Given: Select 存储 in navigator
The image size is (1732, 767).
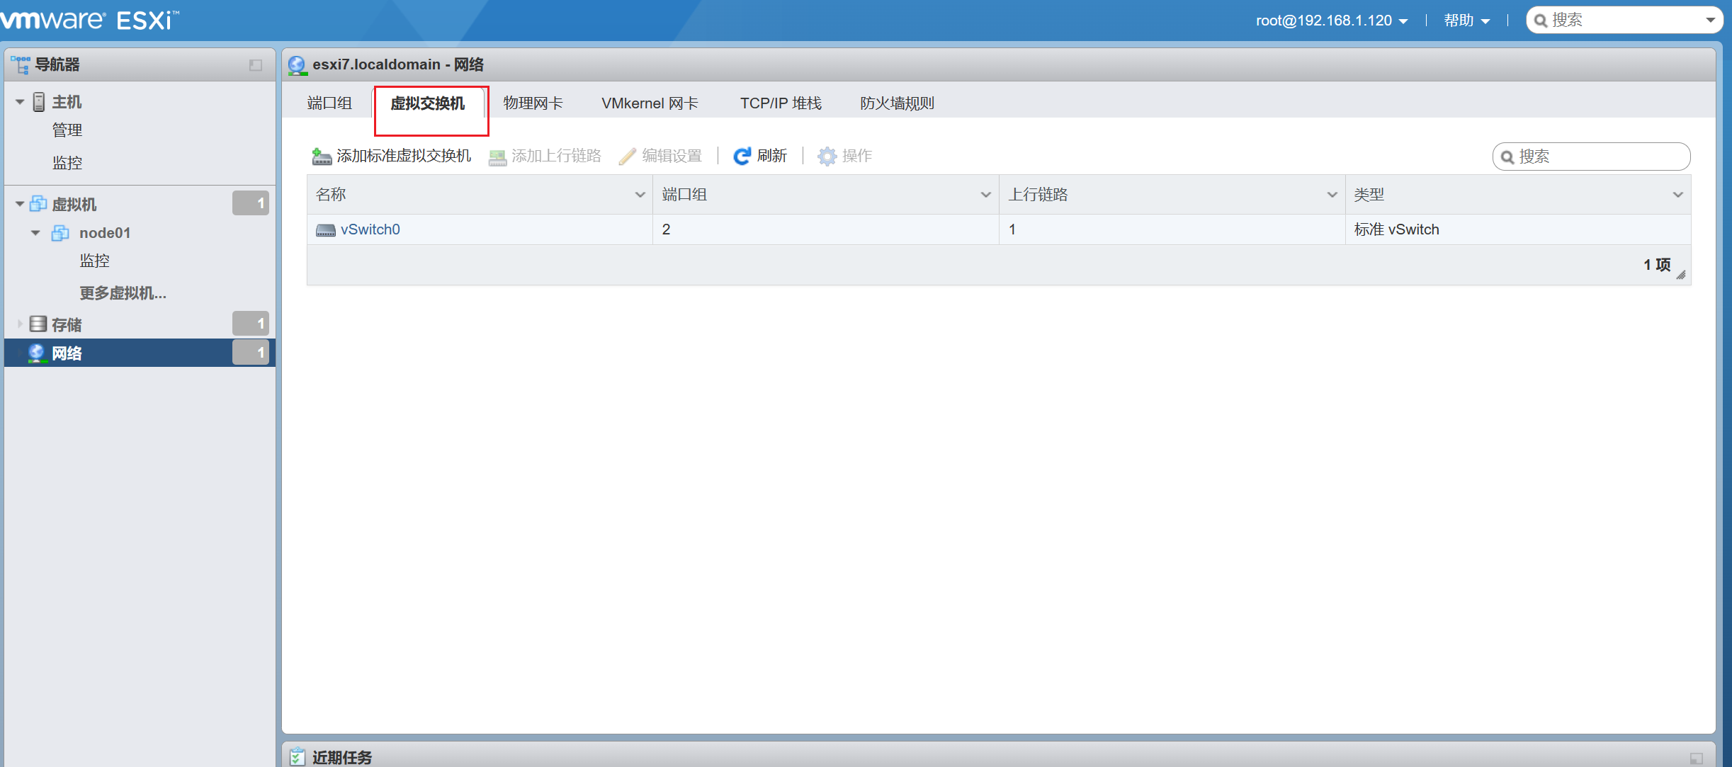Looking at the screenshot, I should click(x=67, y=324).
